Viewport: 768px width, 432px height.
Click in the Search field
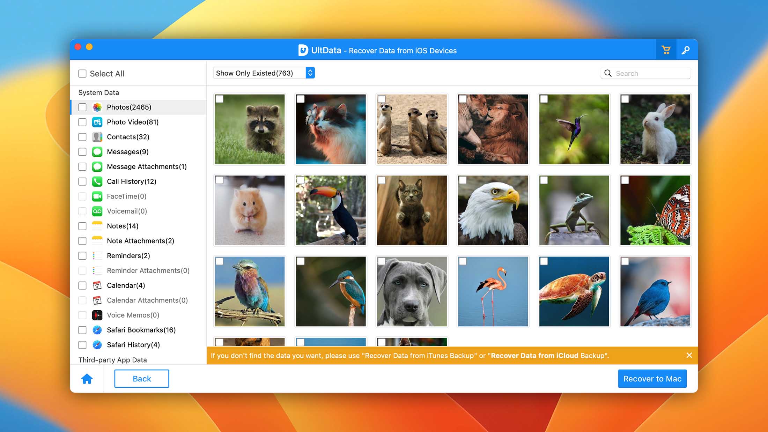point(645,73)
